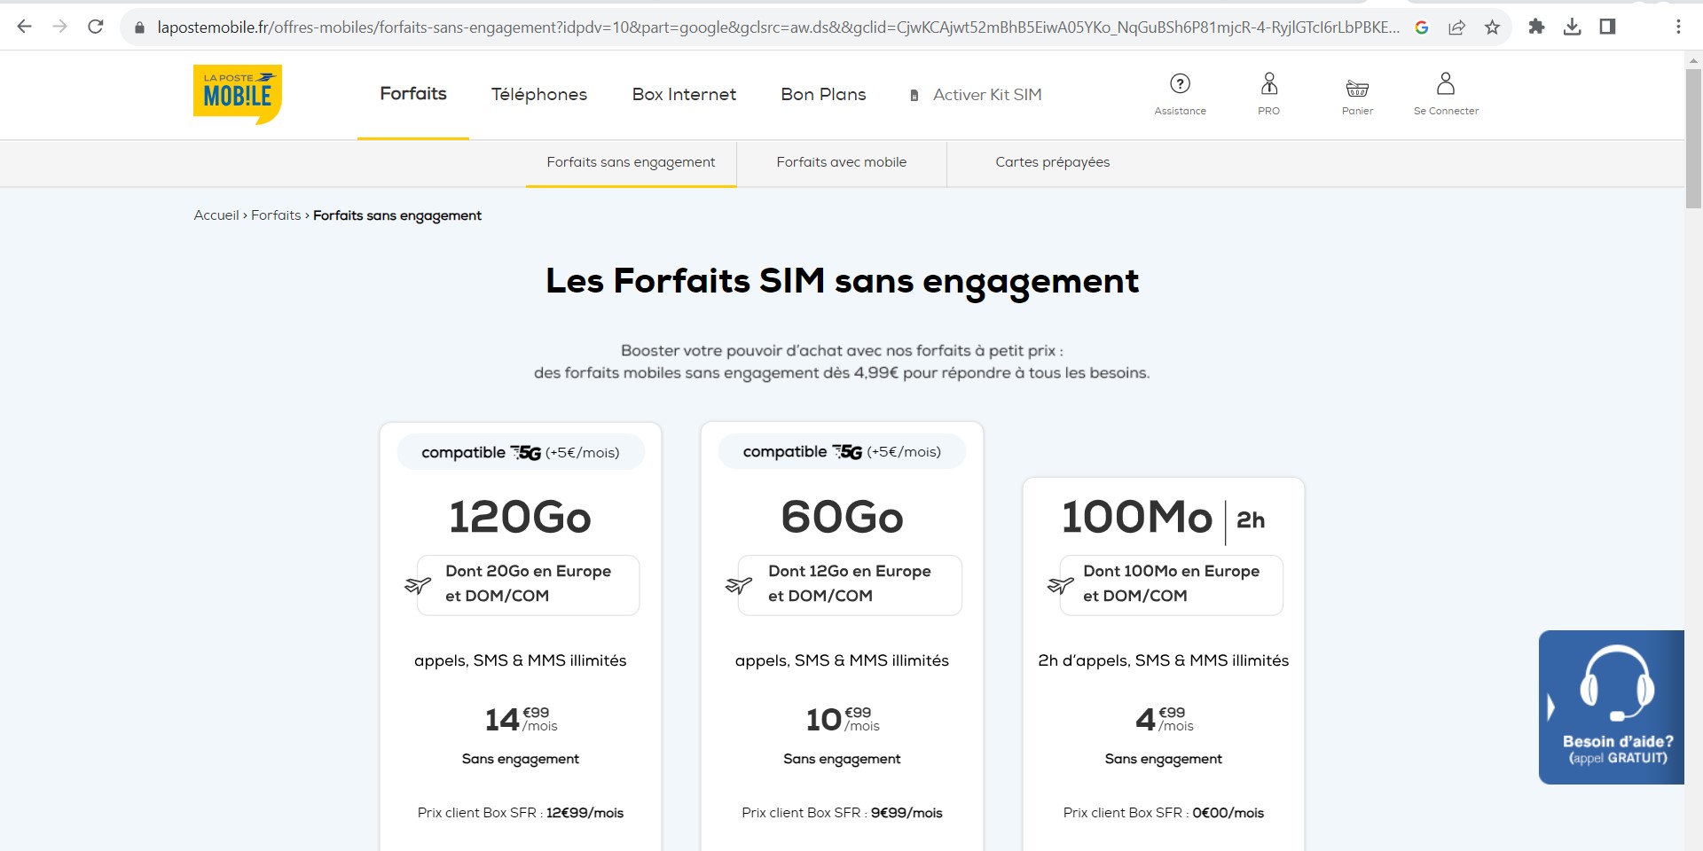Image resolution: width=1703 pixels, height=851 pixels.
Task: Open the Assistance help icon
Action: [1180, 84]
